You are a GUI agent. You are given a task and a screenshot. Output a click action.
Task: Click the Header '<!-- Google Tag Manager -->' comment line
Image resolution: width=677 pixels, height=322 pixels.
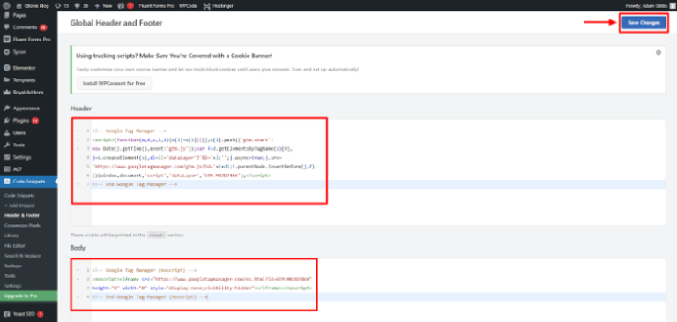pos(129,131)
